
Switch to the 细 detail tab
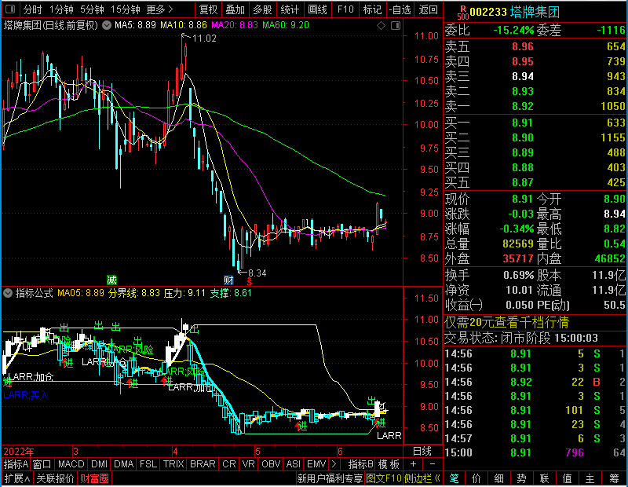coord(498,478)
